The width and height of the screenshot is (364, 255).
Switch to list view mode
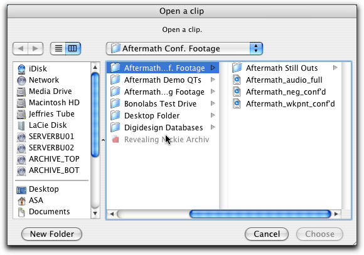click(58, 48)
